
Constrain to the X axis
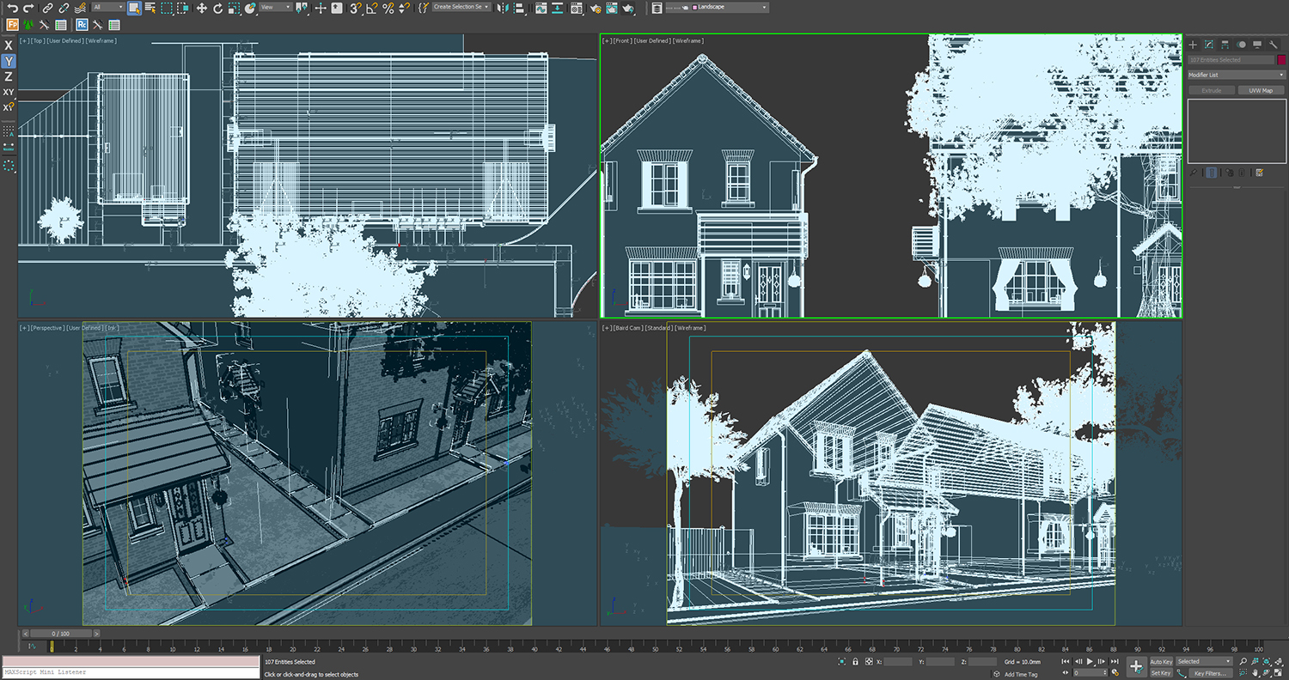9,46
